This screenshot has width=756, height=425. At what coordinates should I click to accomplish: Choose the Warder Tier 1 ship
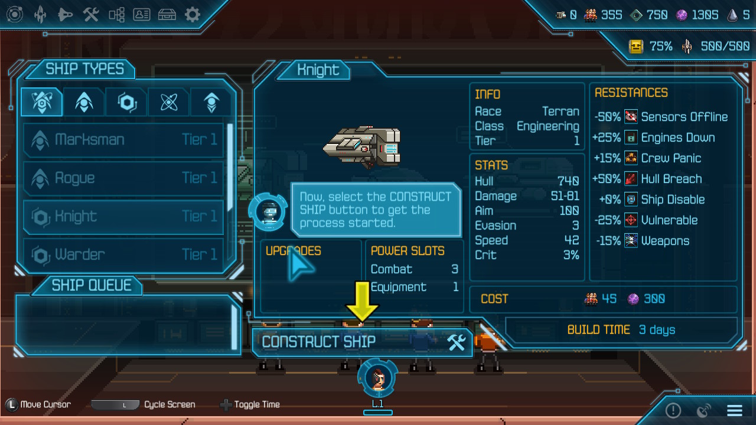(x=123, y=254)
